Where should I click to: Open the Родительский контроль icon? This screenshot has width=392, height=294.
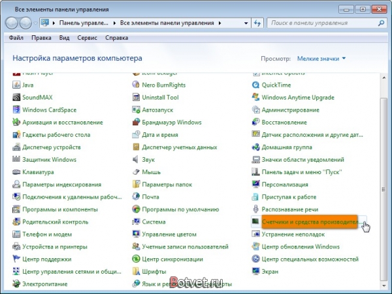click(16, 222)
